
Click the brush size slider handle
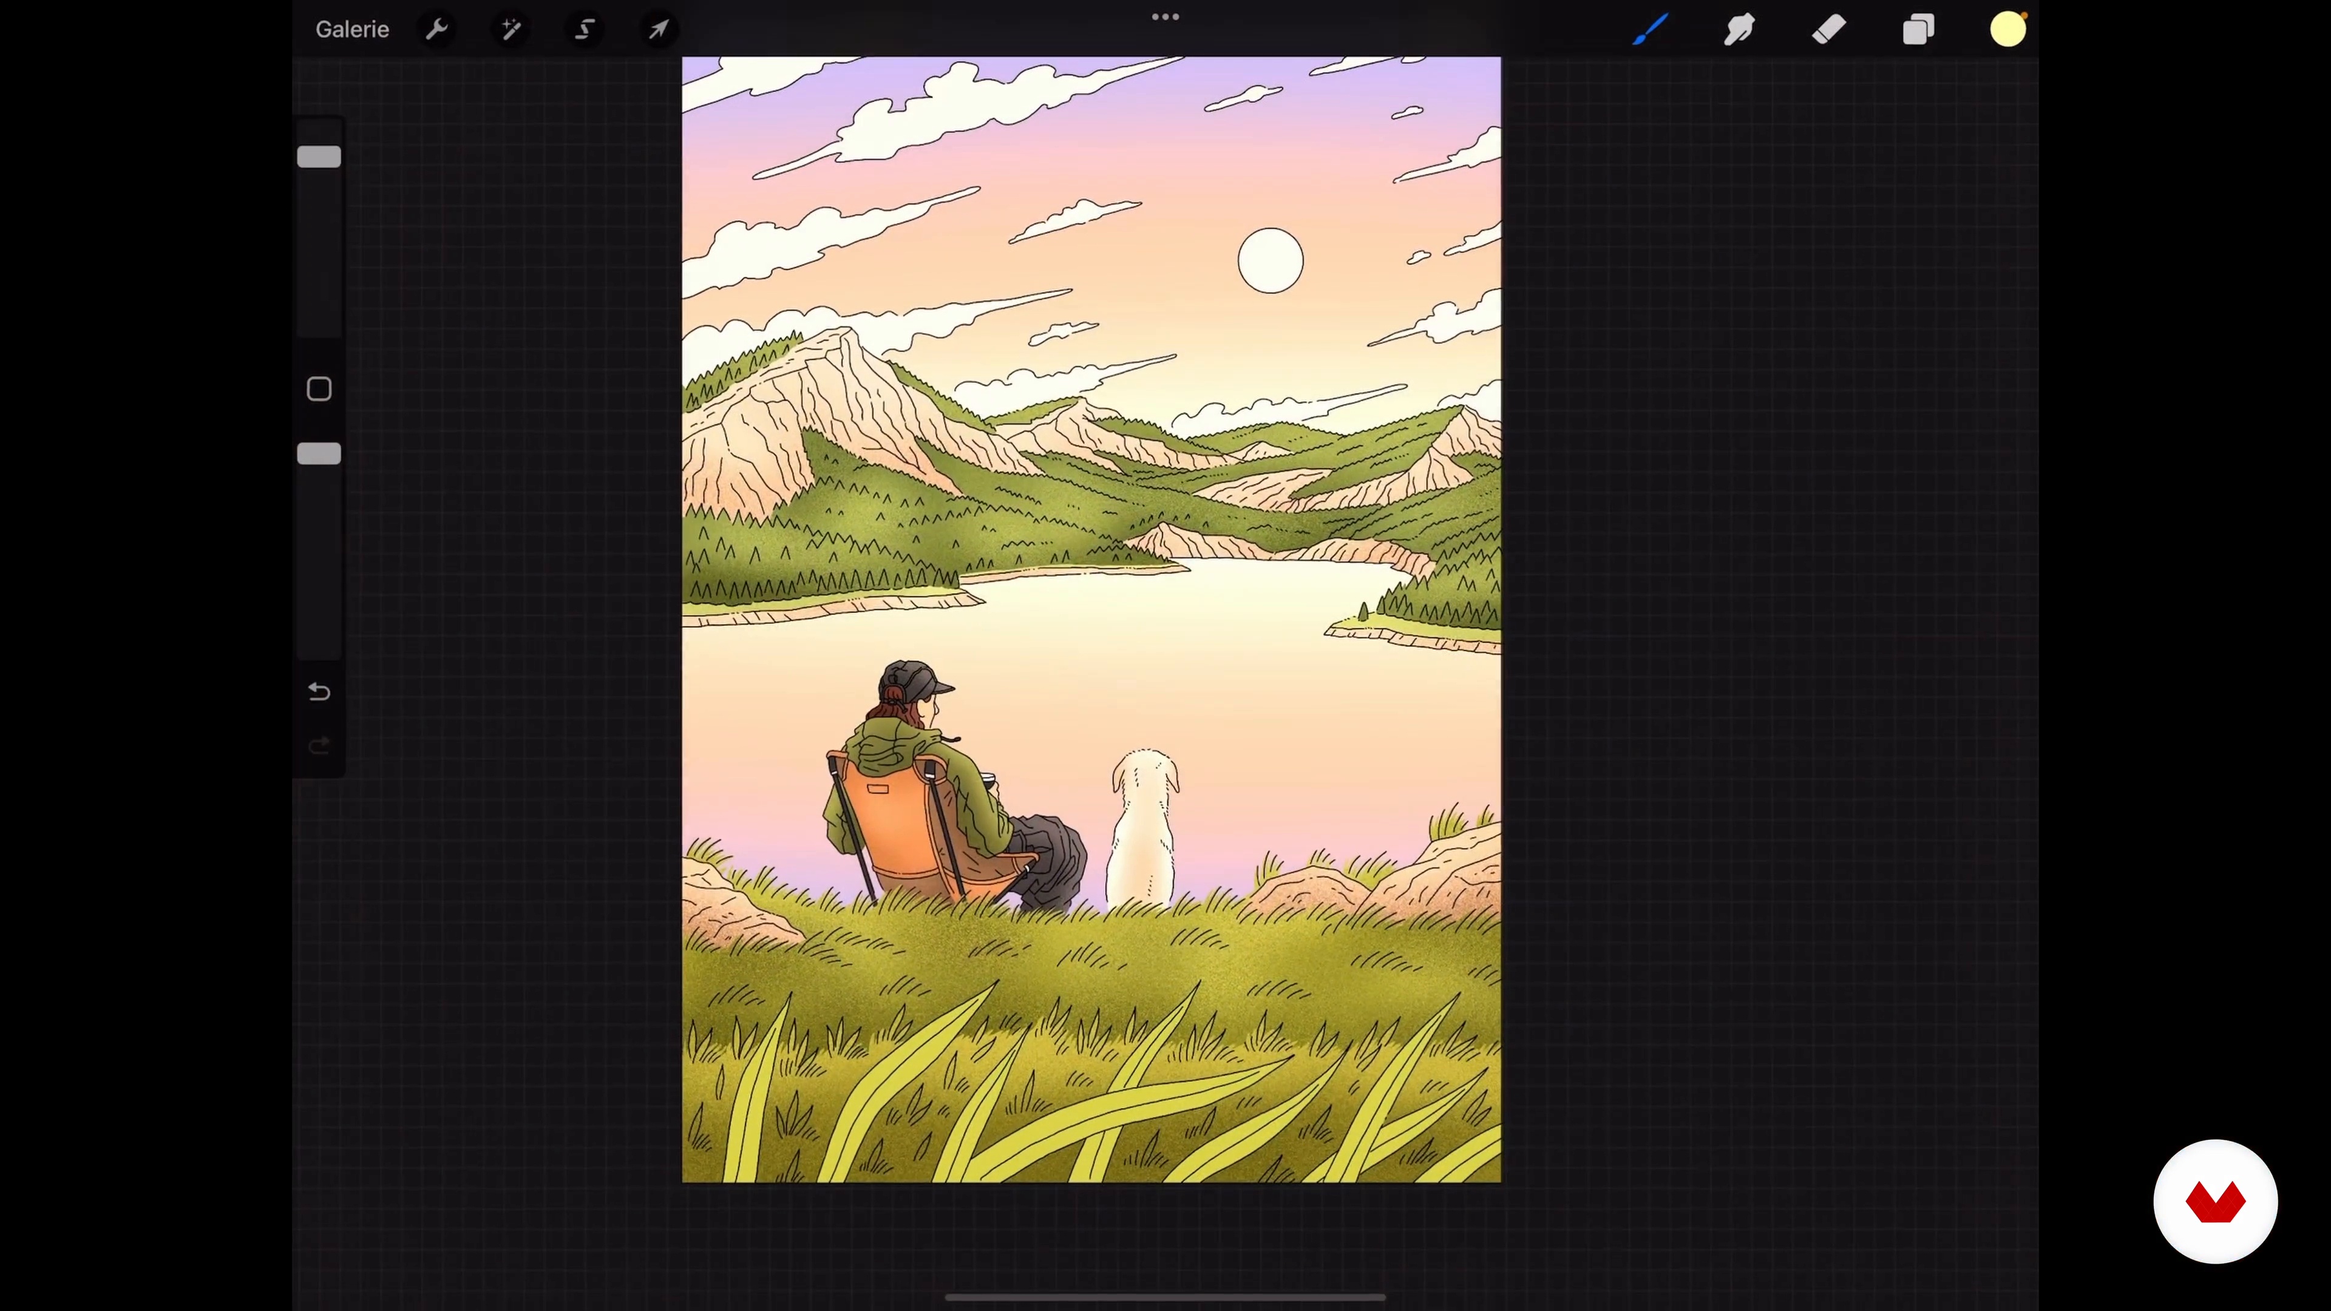(319, 157)
